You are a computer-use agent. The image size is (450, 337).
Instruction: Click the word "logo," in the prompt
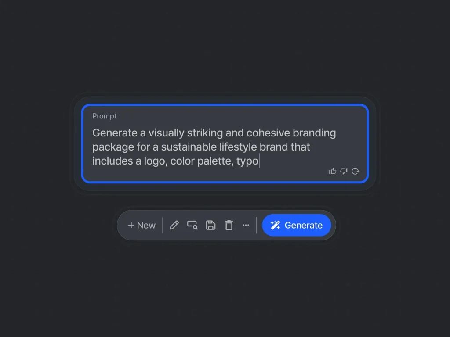[x=156, y=161]
